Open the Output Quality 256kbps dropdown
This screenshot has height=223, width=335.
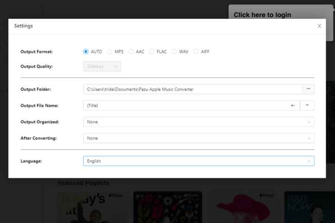[102, 66]
